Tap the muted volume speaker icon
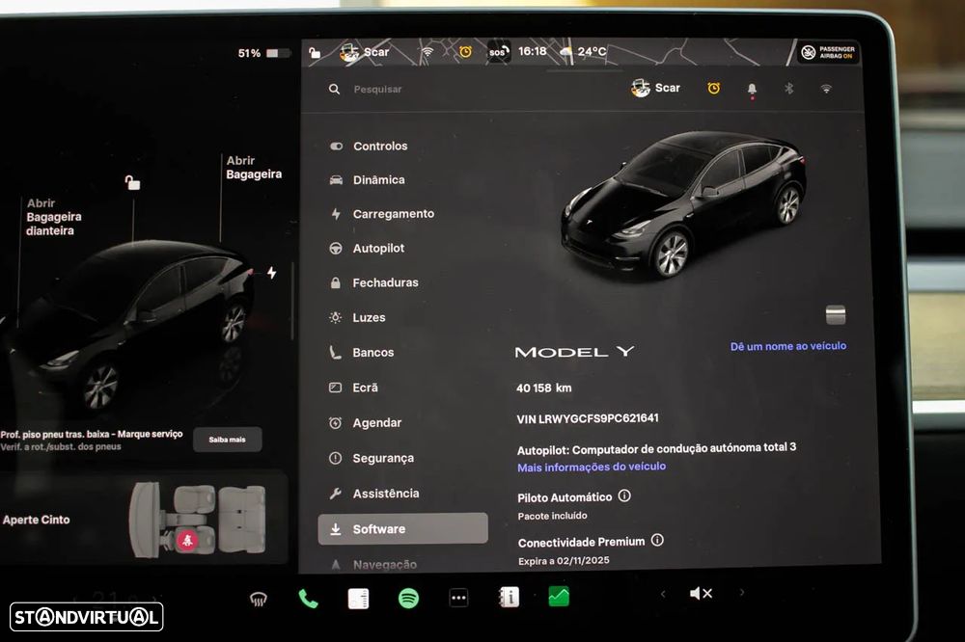 [701, 594]
